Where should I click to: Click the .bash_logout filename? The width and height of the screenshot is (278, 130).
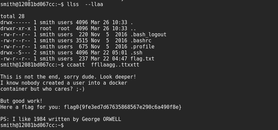(x=148, y=35)
